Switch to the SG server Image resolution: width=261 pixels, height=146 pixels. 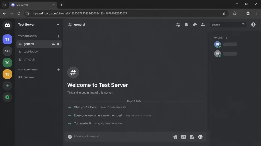7,51
